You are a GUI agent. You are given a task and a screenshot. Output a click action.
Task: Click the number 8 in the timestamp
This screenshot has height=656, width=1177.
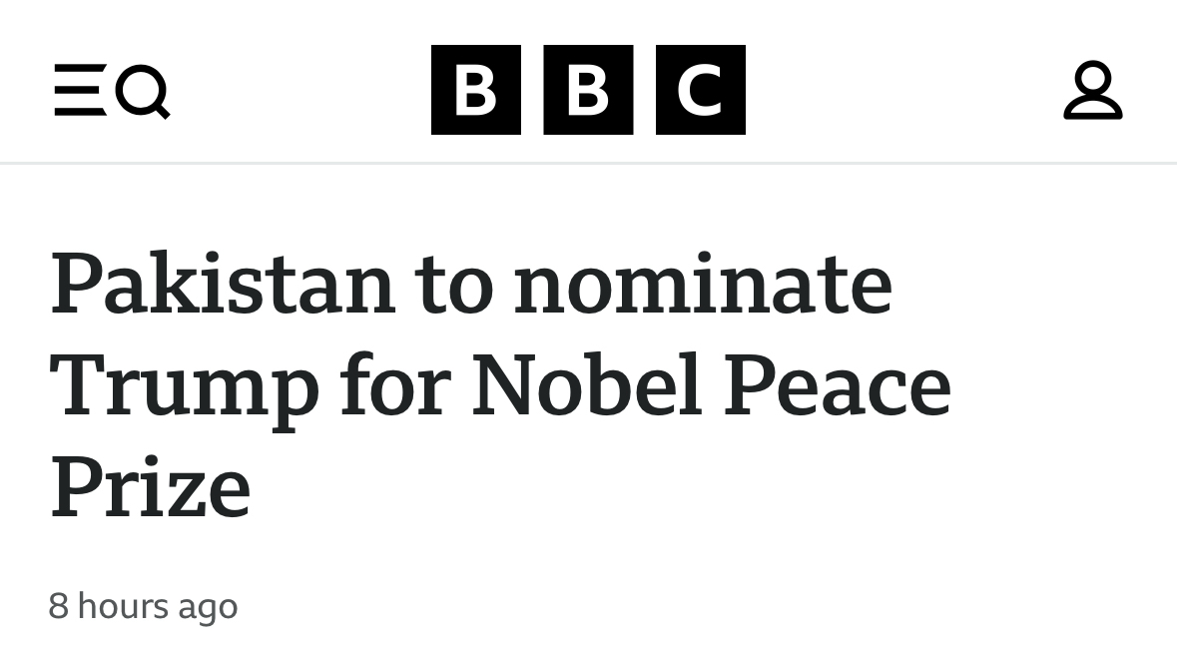(58, 606)
